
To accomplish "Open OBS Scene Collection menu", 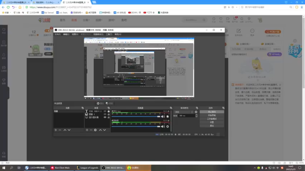I will (x=98, y=34).
